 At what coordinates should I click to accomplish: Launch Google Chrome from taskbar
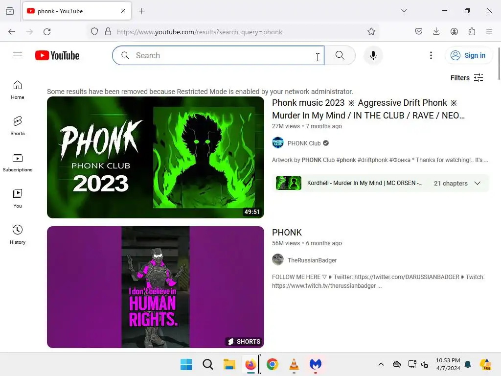click(x=272, y=364)
